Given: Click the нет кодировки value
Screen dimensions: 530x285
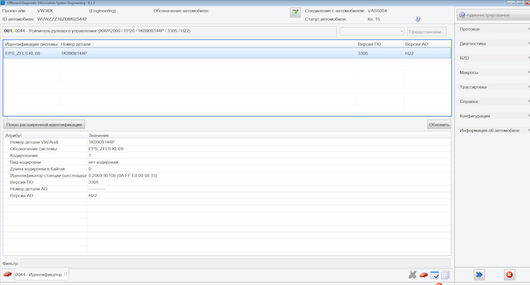Looking at the screenshot, I should pos(103,162).
